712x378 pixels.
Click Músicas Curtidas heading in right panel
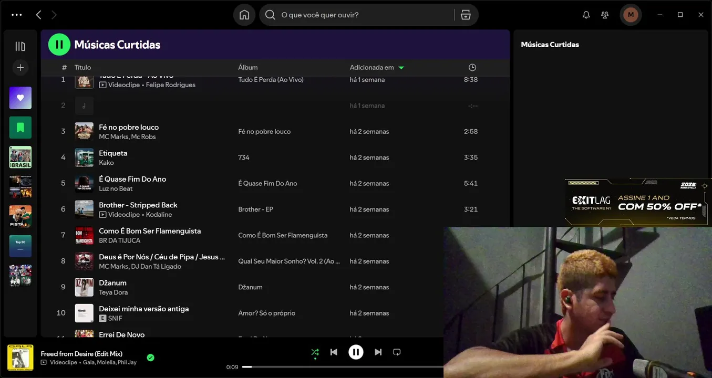tap(550, 45)
